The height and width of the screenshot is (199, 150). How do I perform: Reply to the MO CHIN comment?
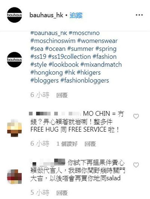tap(90, 144)
